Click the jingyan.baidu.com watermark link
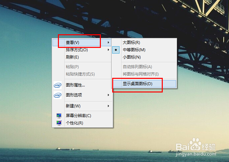The width and height of the screenshot is (229, 162). click(196, 154)
